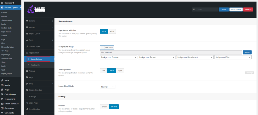Screen dimensions: 258x115
Task: Open Login Page in WordPress sidebar submenu
Action: (x=6, y=54)
